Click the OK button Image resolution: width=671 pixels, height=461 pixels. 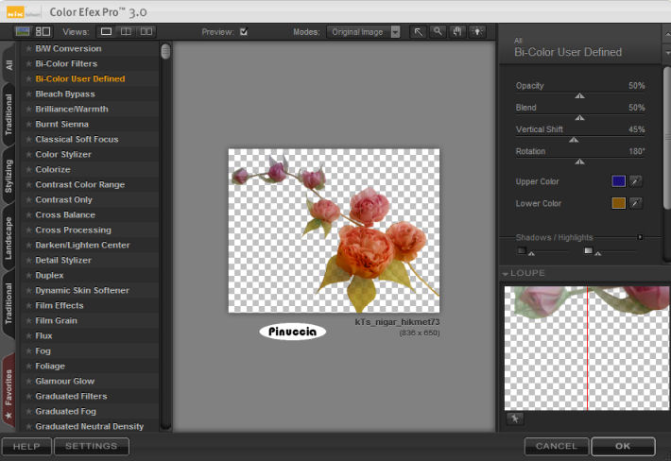pos(622,446)
